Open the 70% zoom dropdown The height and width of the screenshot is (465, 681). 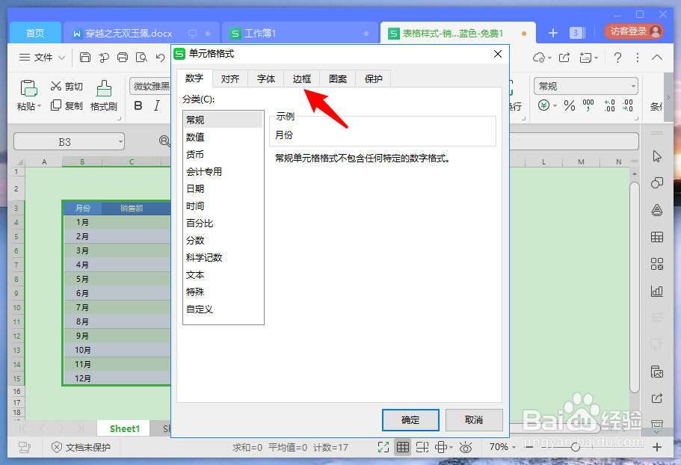point(503,446)
